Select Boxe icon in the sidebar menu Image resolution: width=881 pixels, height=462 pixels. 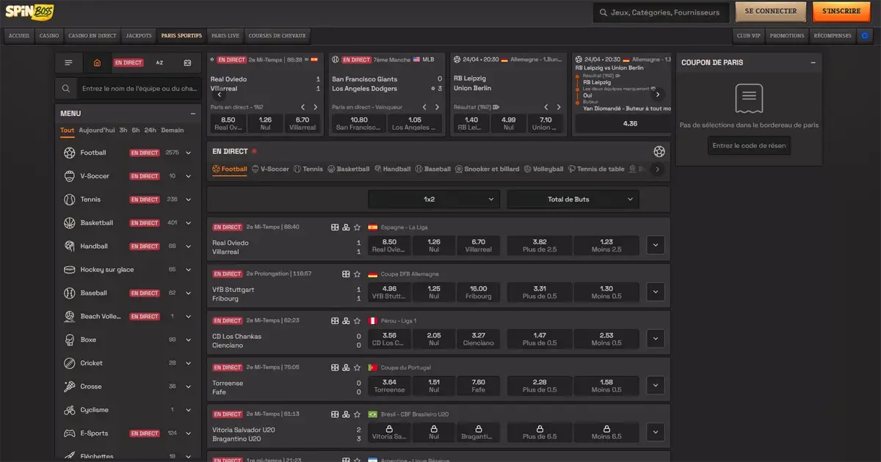click(x=69, y=340)
